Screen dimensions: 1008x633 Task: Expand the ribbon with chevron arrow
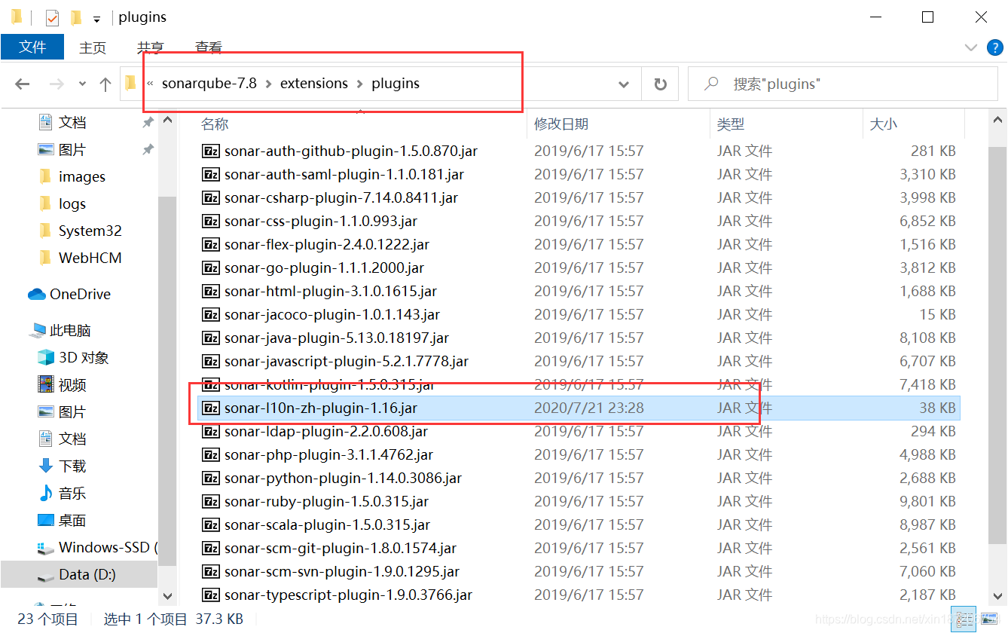[971, 47]
